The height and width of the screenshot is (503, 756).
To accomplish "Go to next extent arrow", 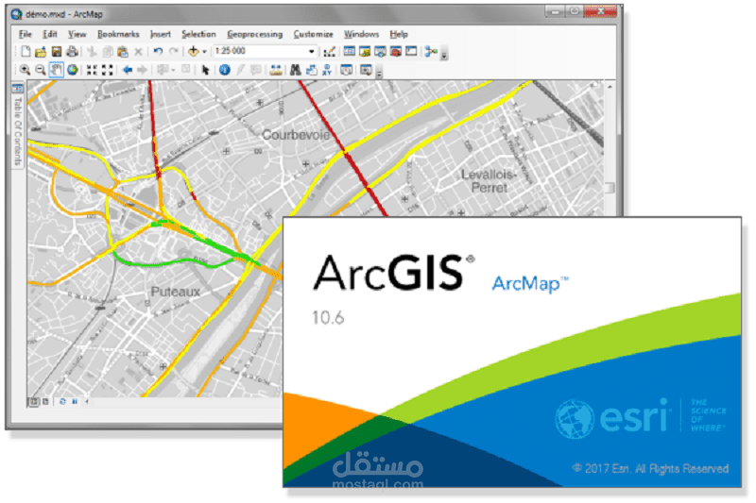I will tap(143, 70).
